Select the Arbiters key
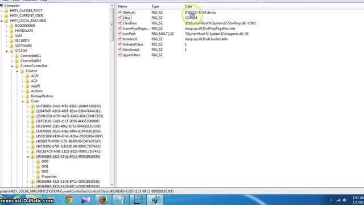Image resolution: width=364 pixels, height=205 pixels. point(36,91)
